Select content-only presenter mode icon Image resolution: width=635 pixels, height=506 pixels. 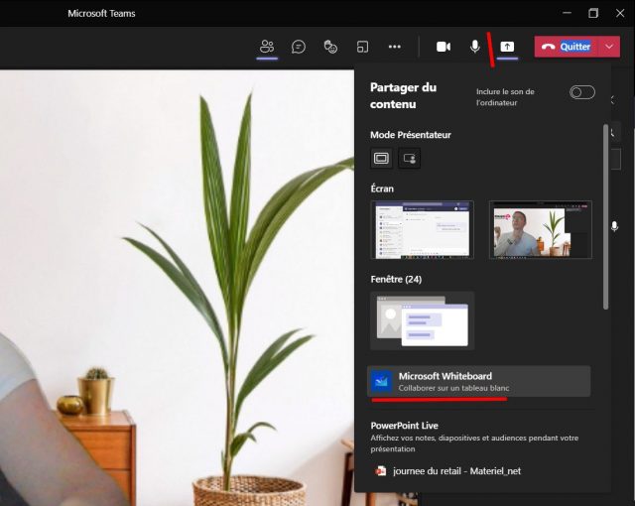381,158
